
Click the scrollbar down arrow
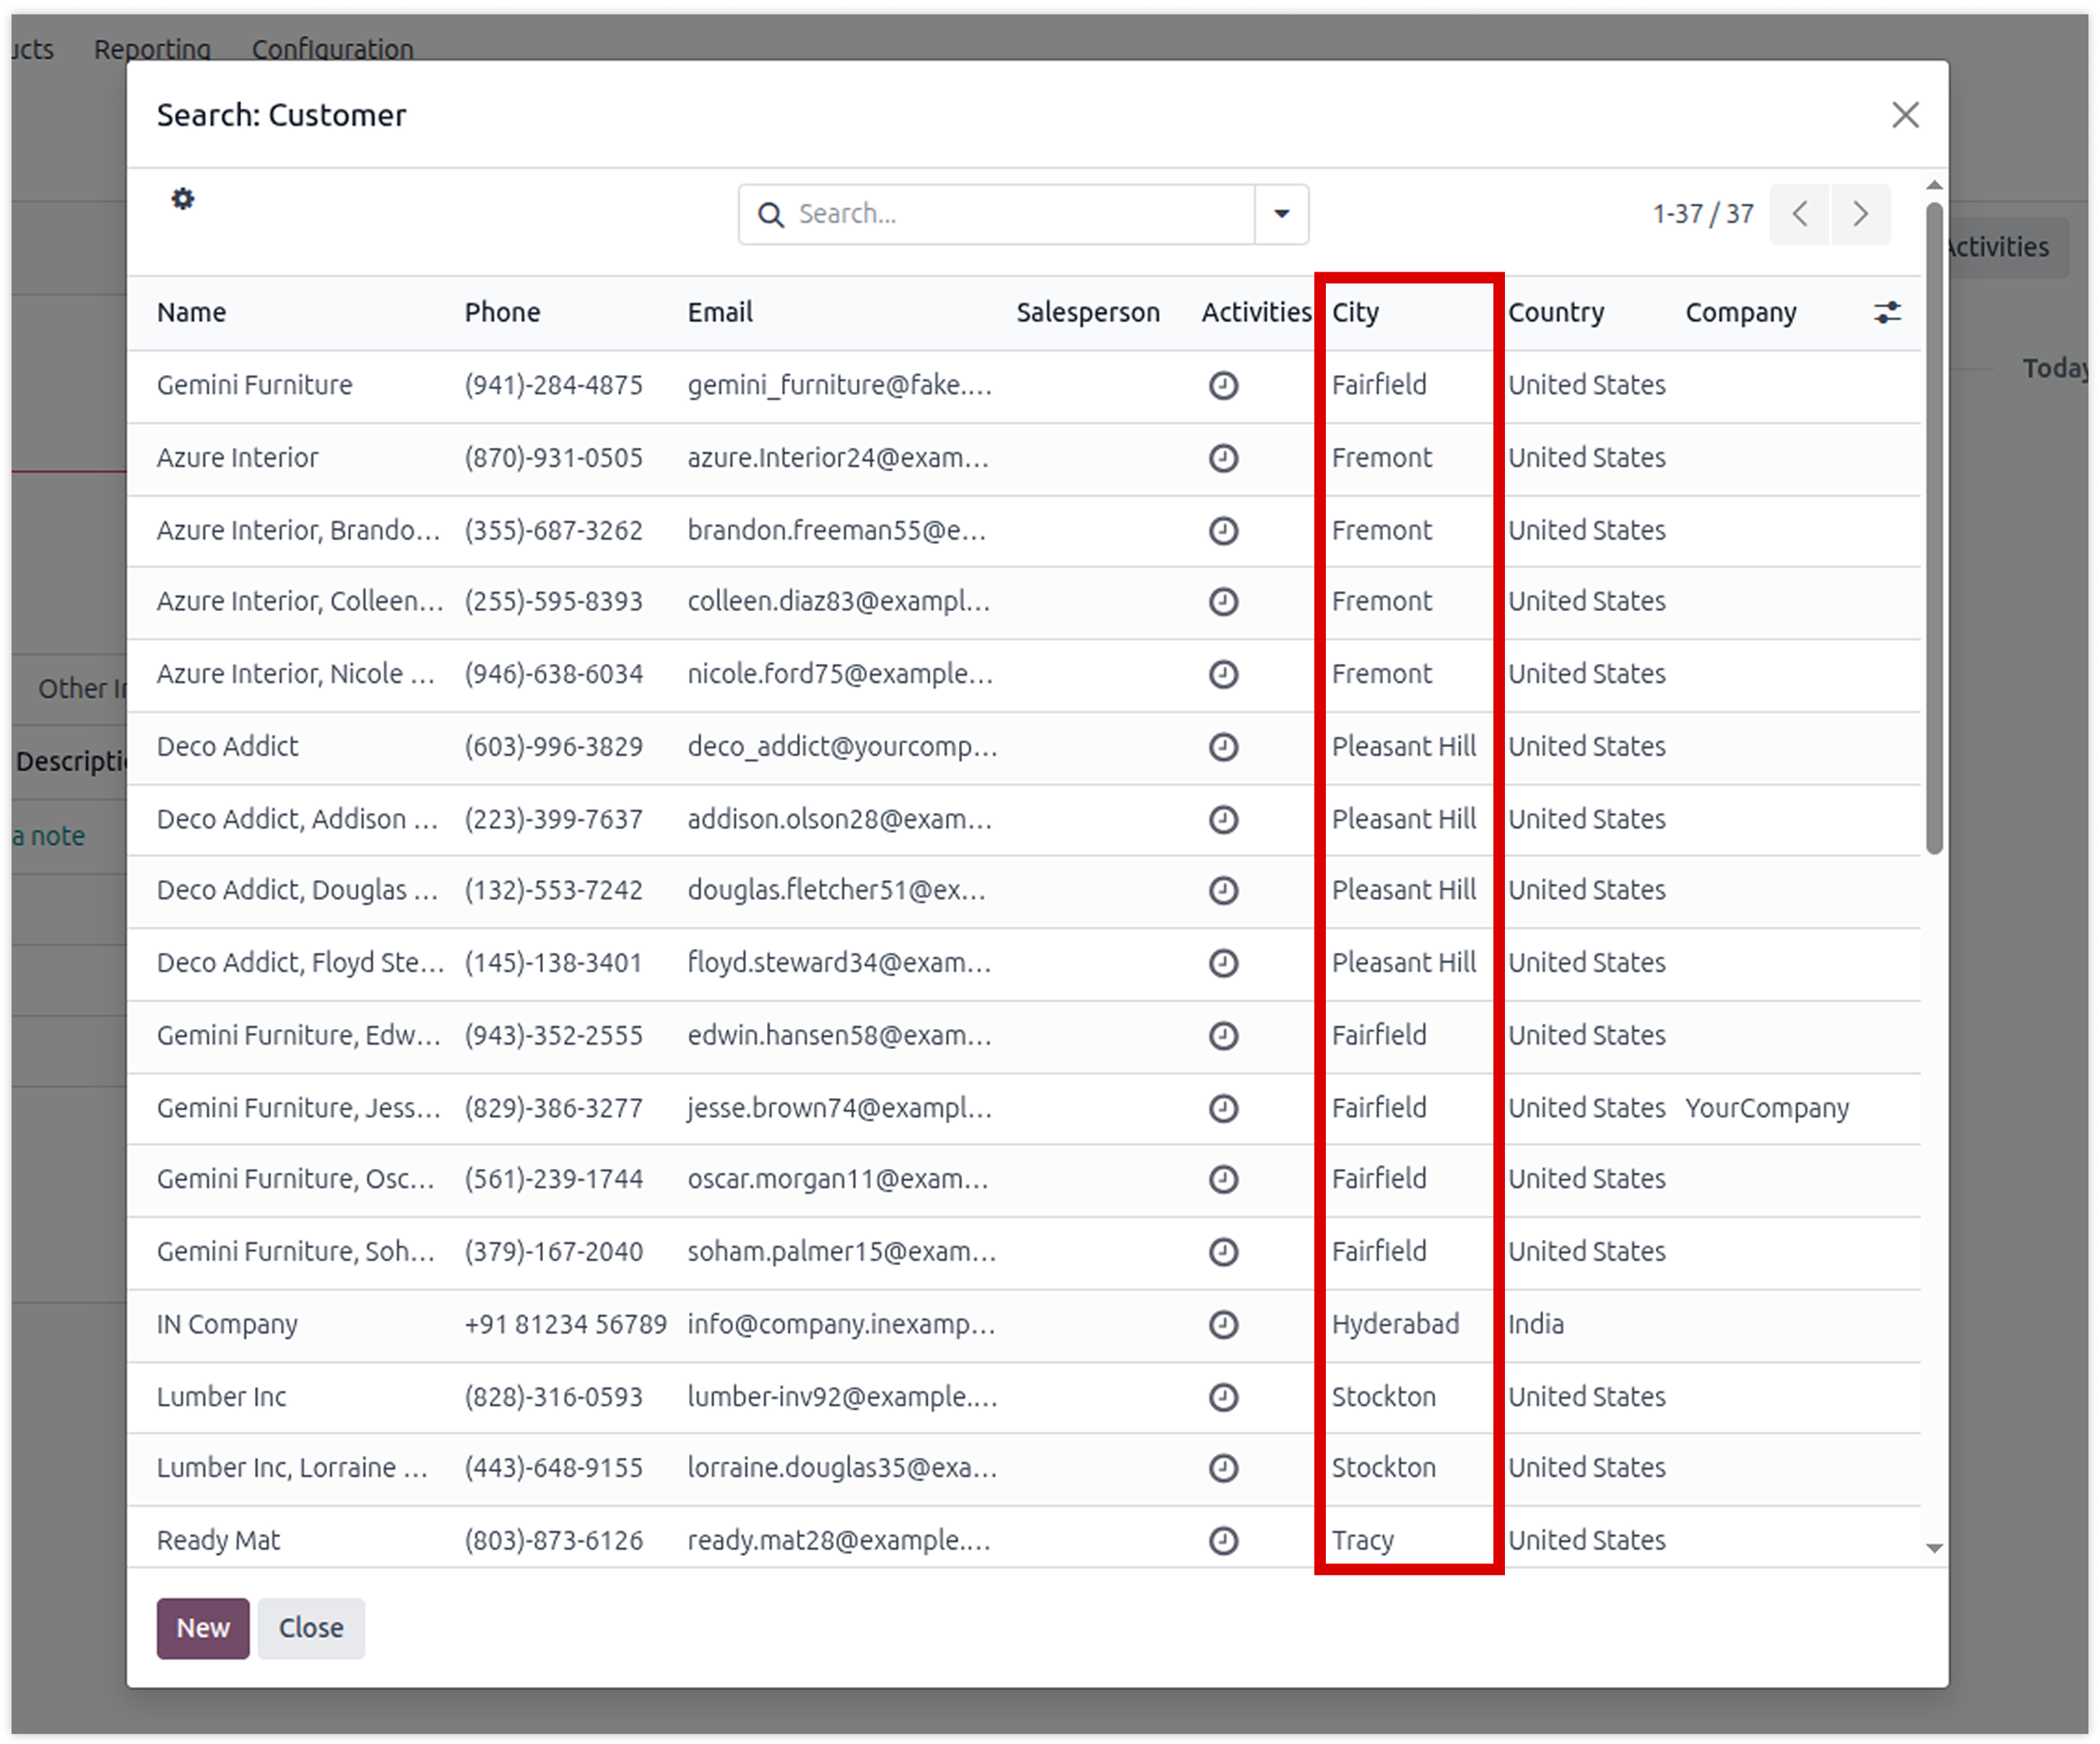coord(1935,1548)
